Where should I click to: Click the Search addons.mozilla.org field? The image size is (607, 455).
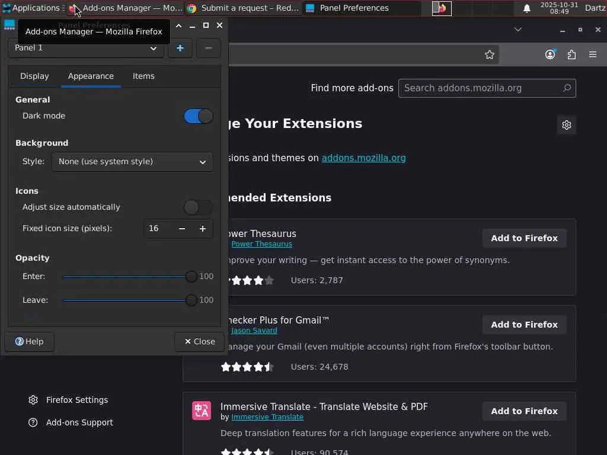tap(480, 88)
